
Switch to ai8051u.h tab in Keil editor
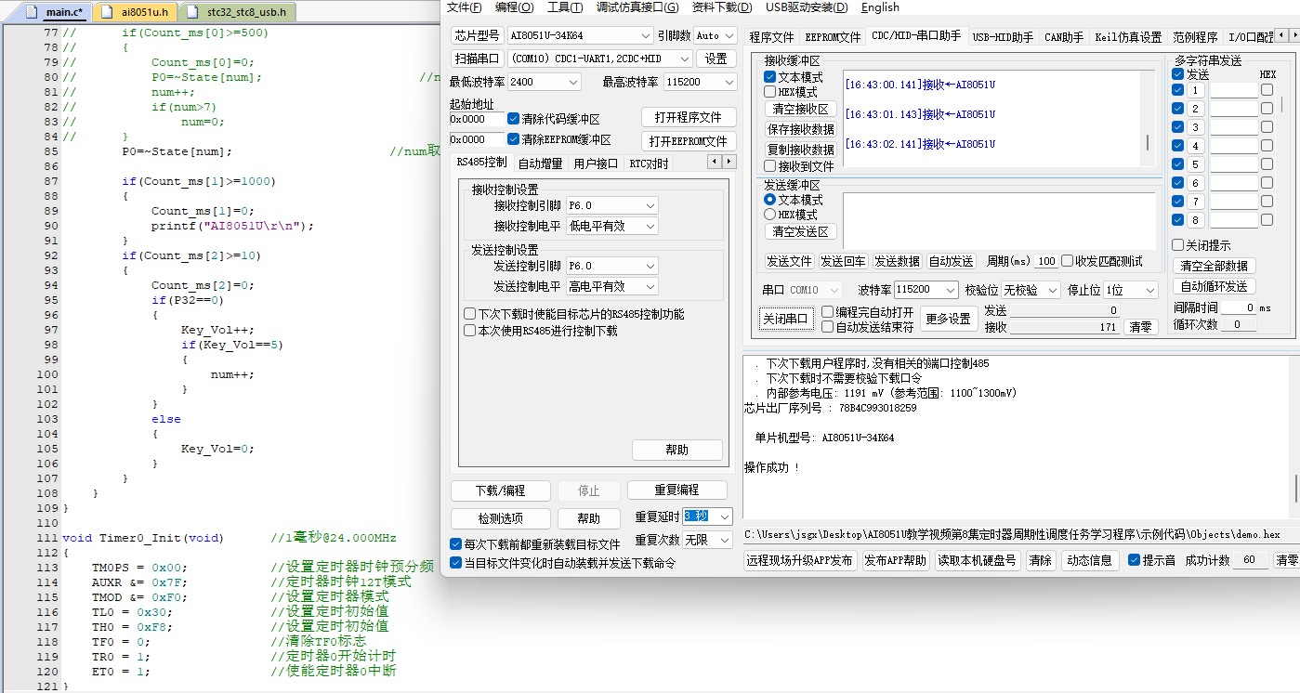[136, 12]
